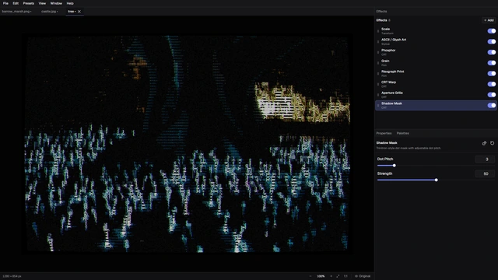Click the drag handle of Shadow Mask
The height and width of the screenshot is (280, 498).
pyautogui.click(x=378, y=106)
